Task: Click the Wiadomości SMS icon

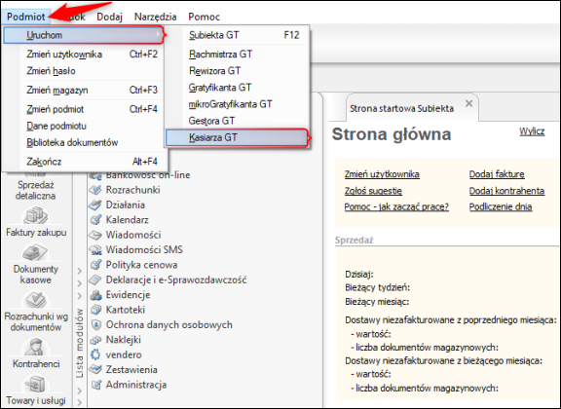Action: (95, 249)
